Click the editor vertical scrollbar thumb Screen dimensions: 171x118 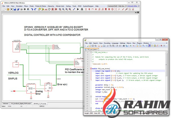point(166,65)
